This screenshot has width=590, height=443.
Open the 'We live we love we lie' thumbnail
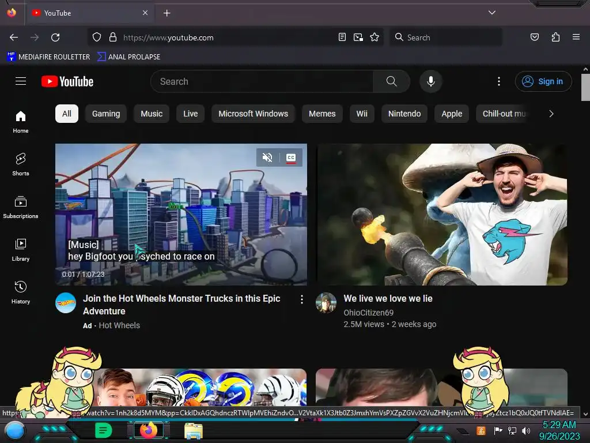pyautogui.click(x=441, y=214)
